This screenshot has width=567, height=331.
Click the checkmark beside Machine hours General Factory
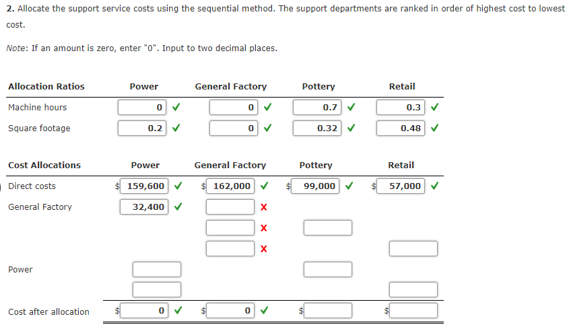267,107
